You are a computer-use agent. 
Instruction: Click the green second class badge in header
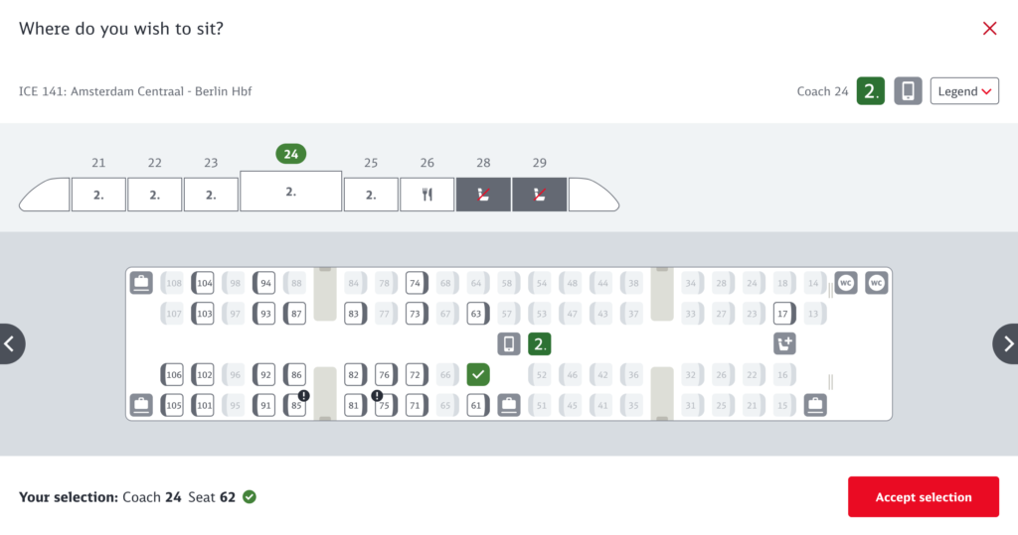pos(871,91)
